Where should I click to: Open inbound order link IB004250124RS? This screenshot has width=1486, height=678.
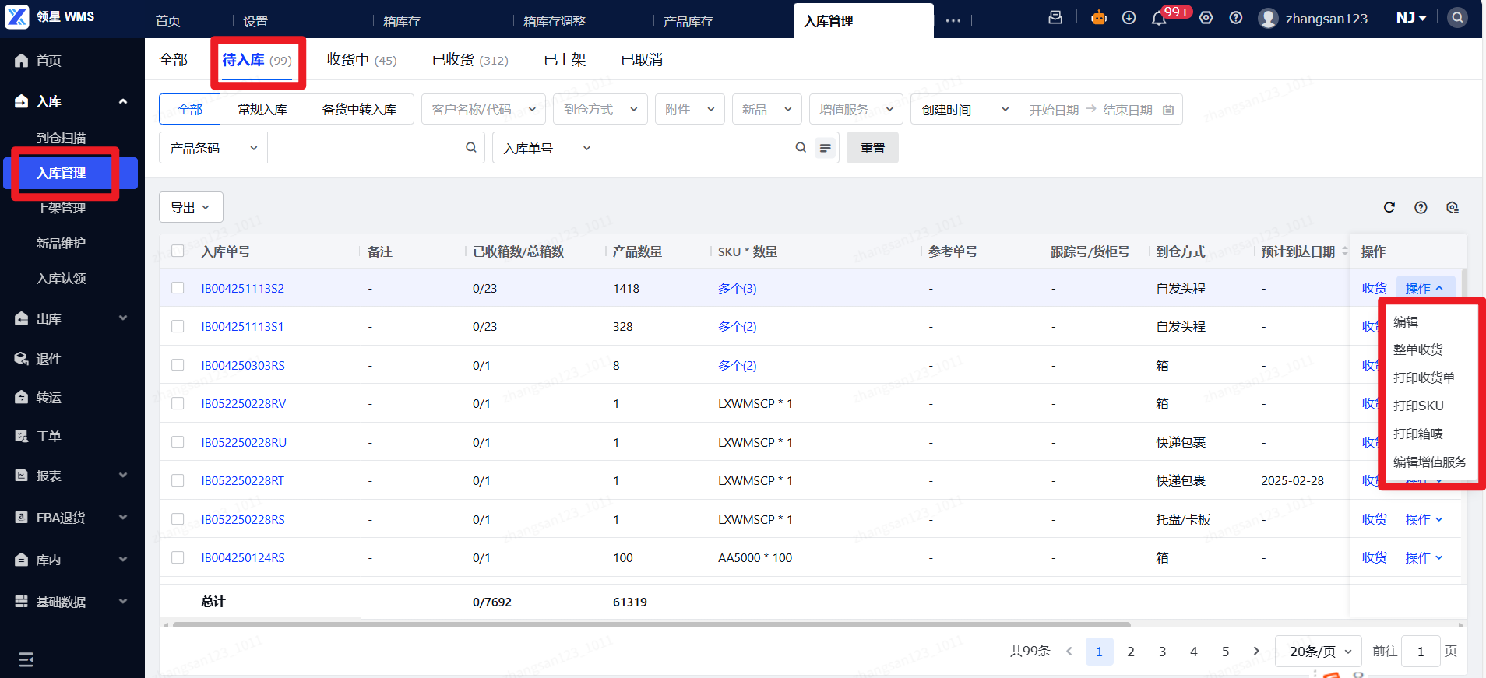point(243,557)
